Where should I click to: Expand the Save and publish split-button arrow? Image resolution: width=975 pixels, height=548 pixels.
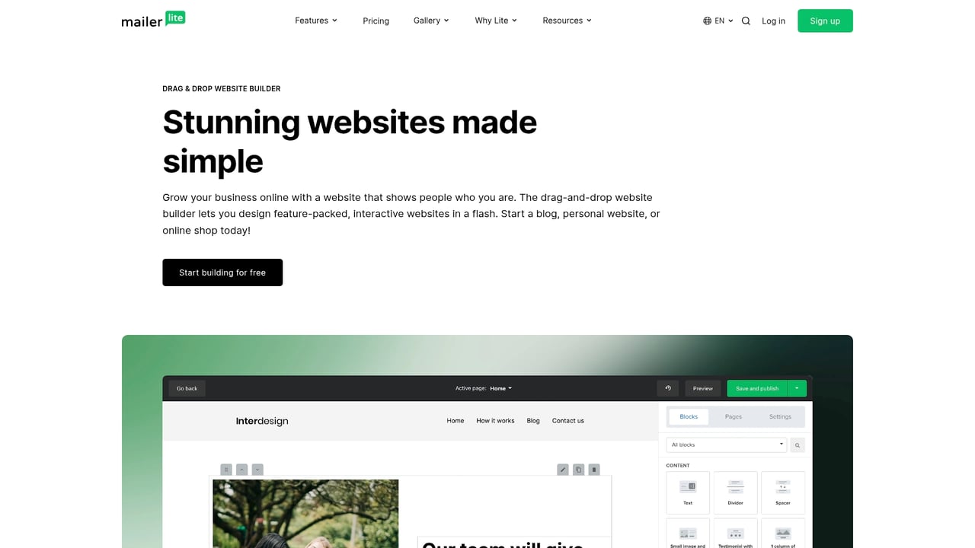(797, 388)
